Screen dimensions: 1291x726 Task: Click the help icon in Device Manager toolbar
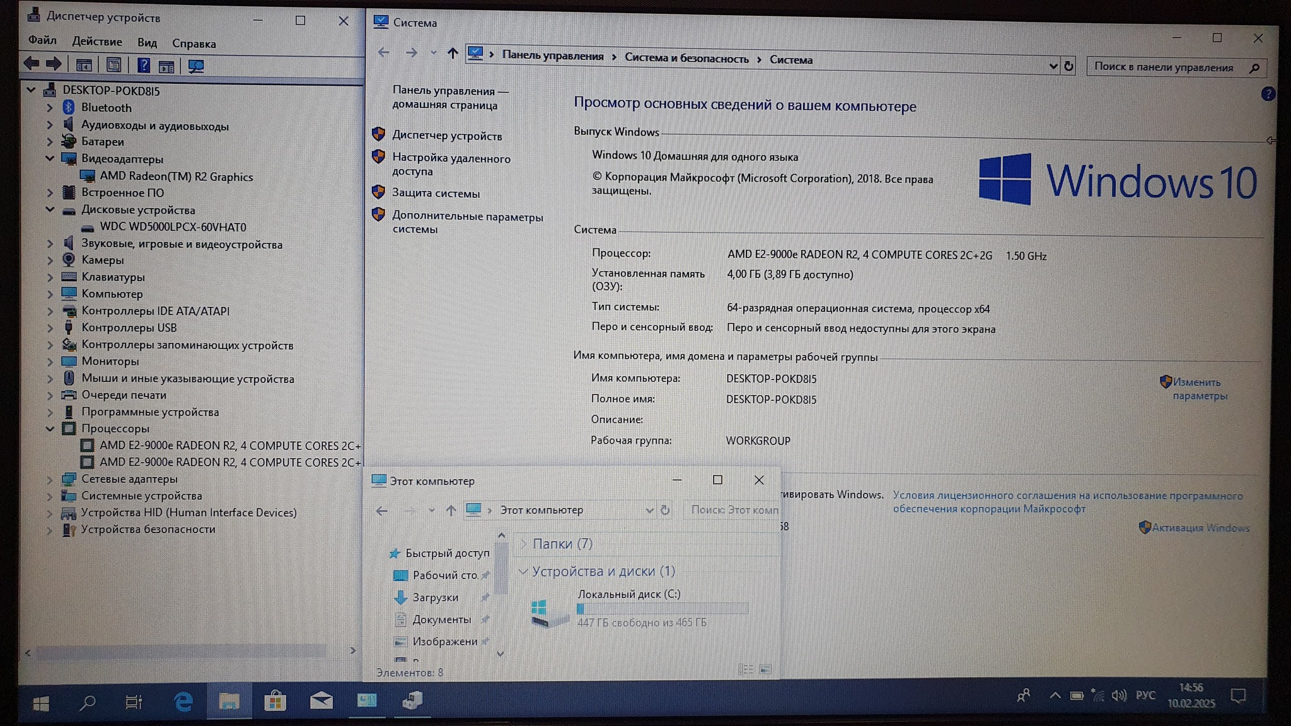pyautogui.click(x=144, y=65)
